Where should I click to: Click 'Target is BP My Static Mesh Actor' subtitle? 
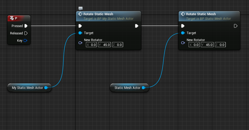click(108, 19)
